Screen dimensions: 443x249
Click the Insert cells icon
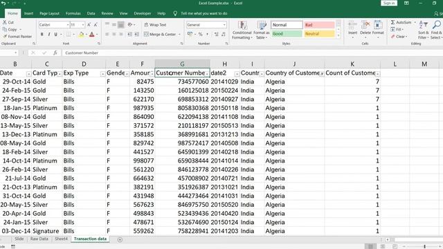[x=352, y=26]
